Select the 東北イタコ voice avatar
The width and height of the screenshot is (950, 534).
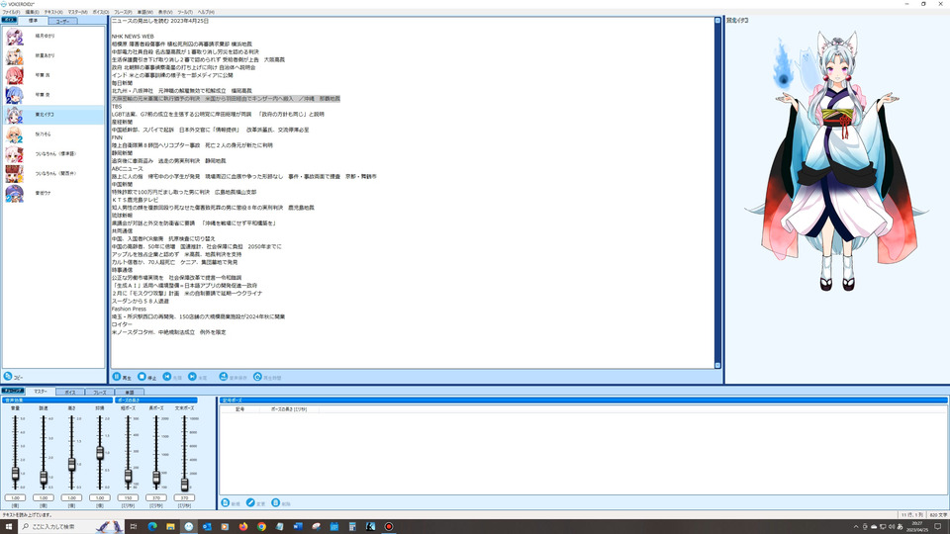tap(14, 115)
